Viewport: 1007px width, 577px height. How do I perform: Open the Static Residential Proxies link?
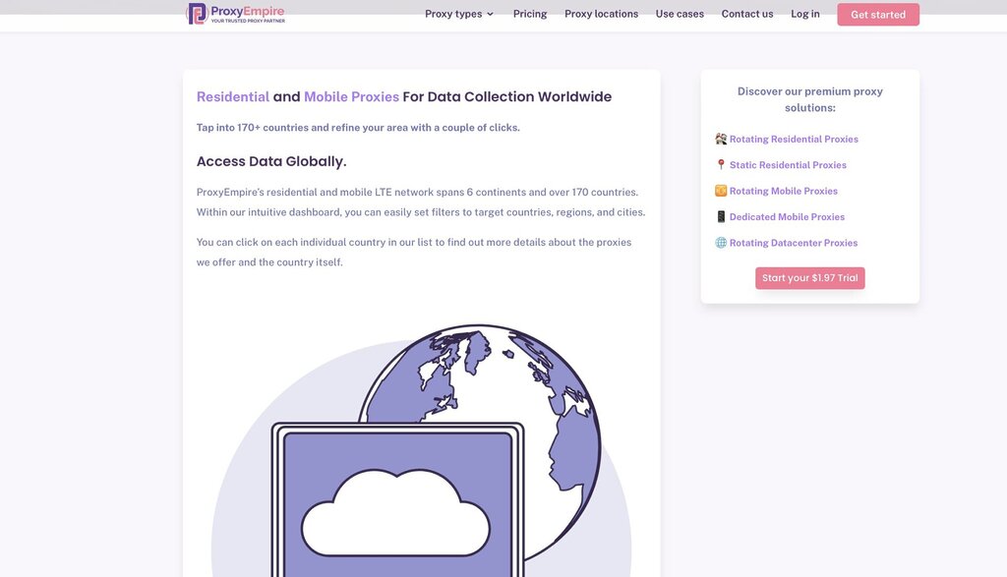coord(788,165)
